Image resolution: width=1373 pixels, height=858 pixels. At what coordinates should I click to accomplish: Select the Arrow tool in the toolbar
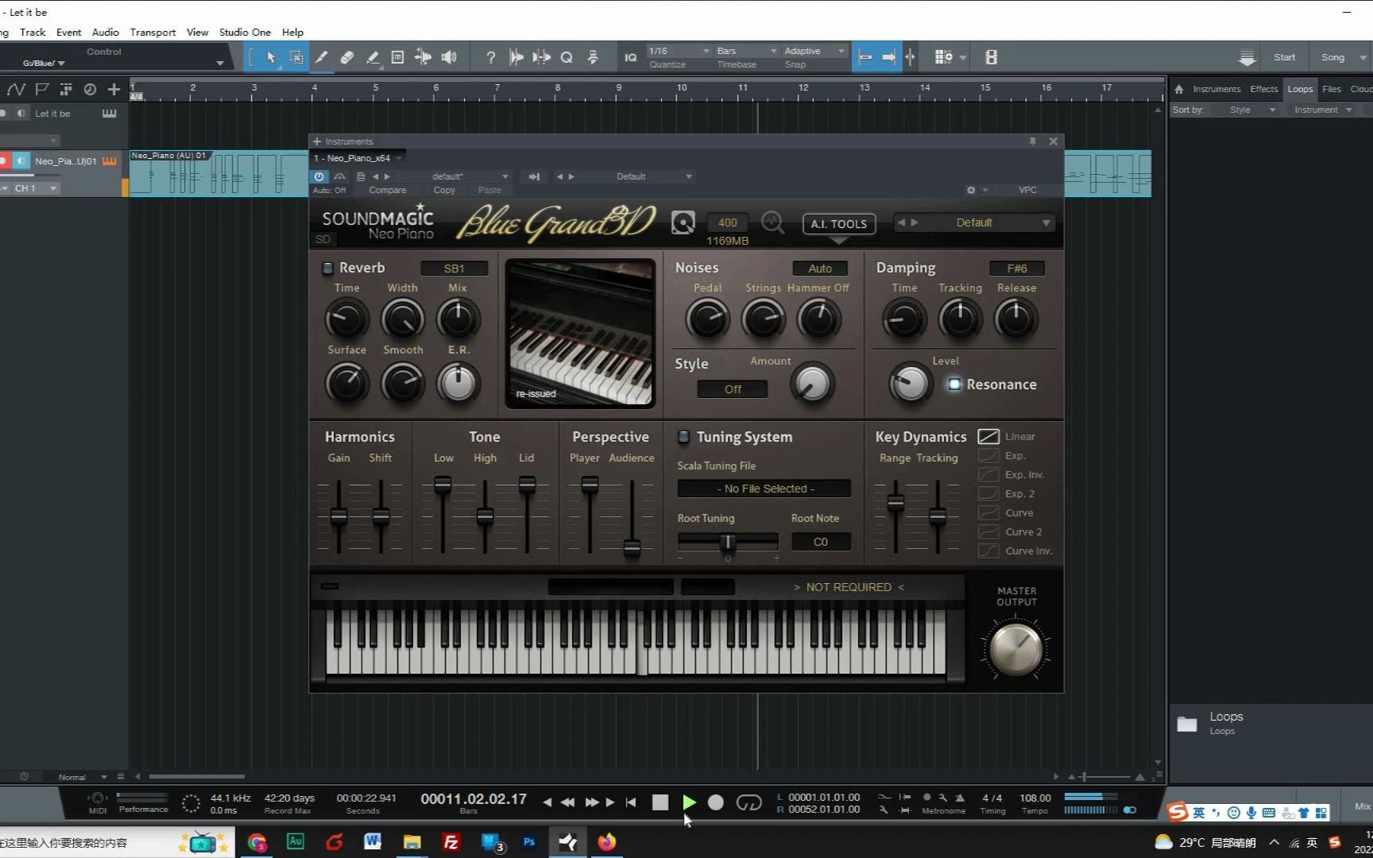coord(271,57)
